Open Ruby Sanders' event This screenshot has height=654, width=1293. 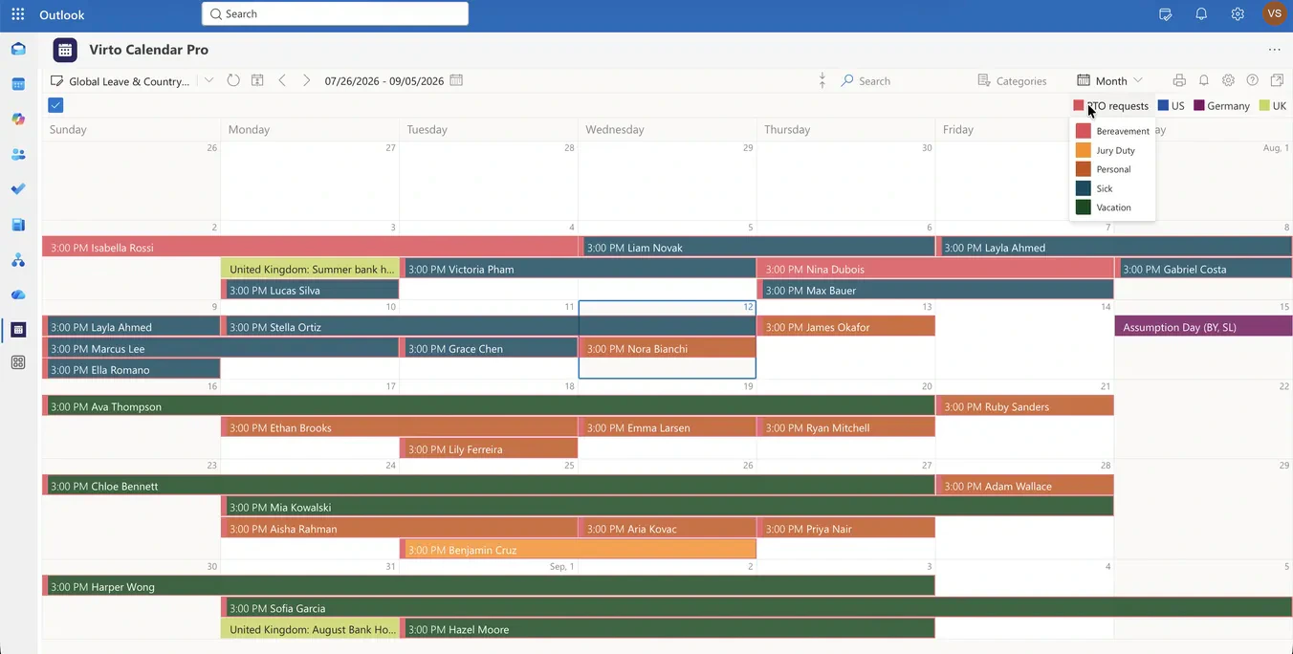coord(1024,406)
